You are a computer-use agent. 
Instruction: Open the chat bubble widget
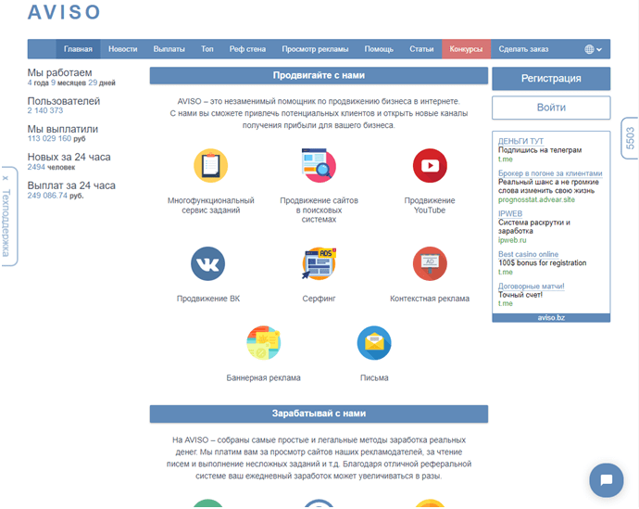click(606, 480)
